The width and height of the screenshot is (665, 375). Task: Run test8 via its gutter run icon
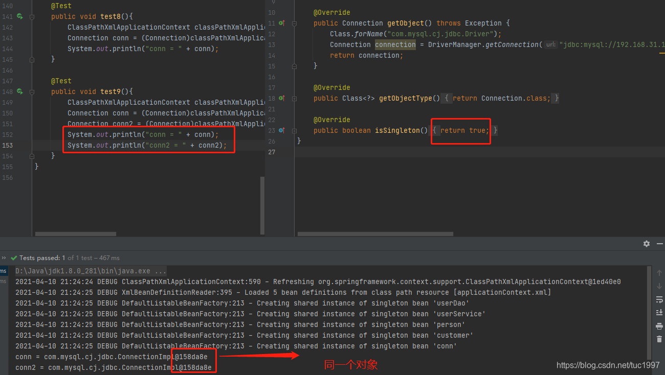pos(20,16)
